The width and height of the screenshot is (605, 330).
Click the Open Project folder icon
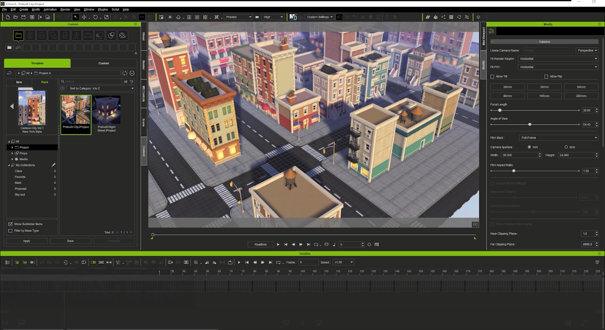[x=15, y=17]
